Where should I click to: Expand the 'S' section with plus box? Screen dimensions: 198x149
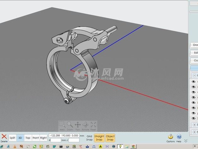195,132
